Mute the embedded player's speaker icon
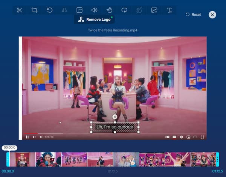The width and height of the screenshot is (226, 177). click(41, 137)
